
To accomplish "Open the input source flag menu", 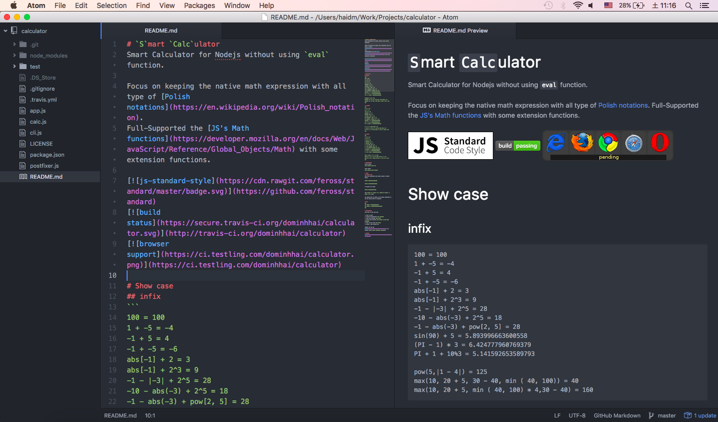I will (608, 6).
